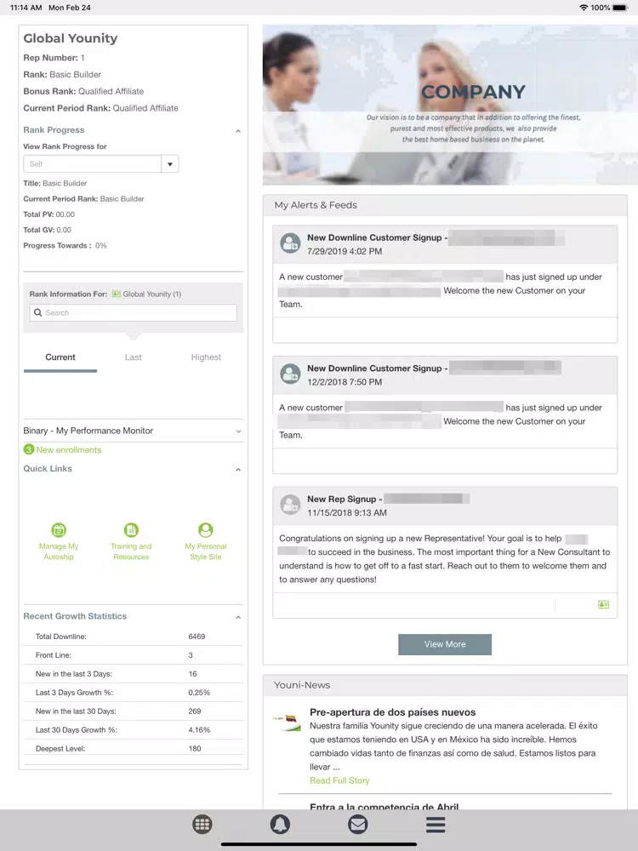Switch to the Current rank tab
The height and width of the screenshot is (851, 638).
point(60,357)
